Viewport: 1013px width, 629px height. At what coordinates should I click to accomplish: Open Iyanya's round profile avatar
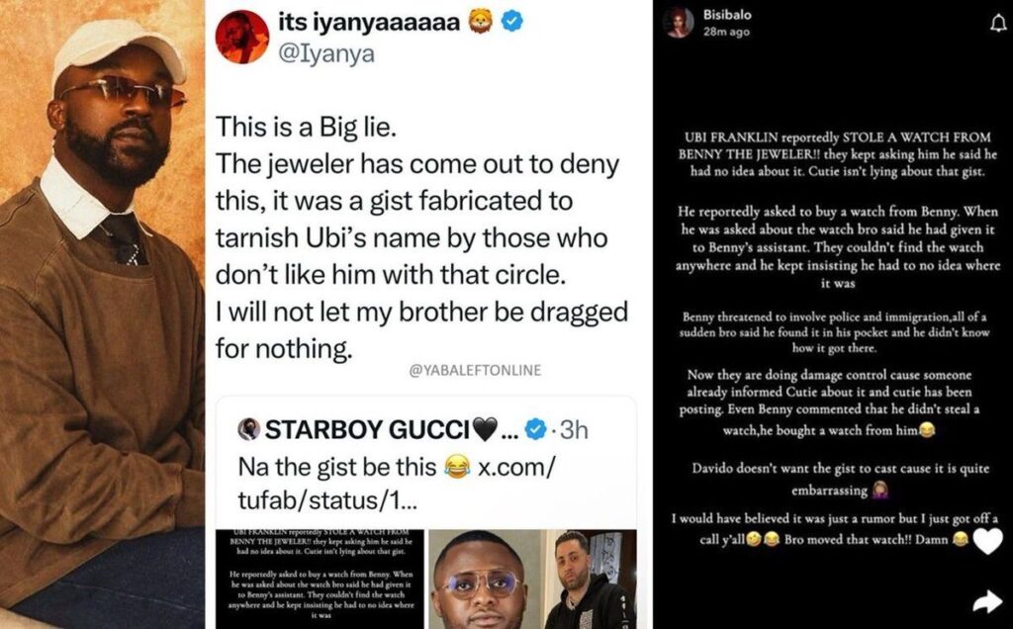(242, 37)
